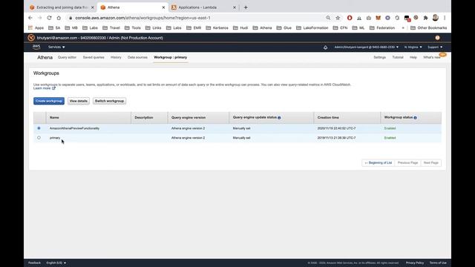Screen dimensions: 475x267
Task: Reload the page with refresh icon
Action: tap(50, 18)
